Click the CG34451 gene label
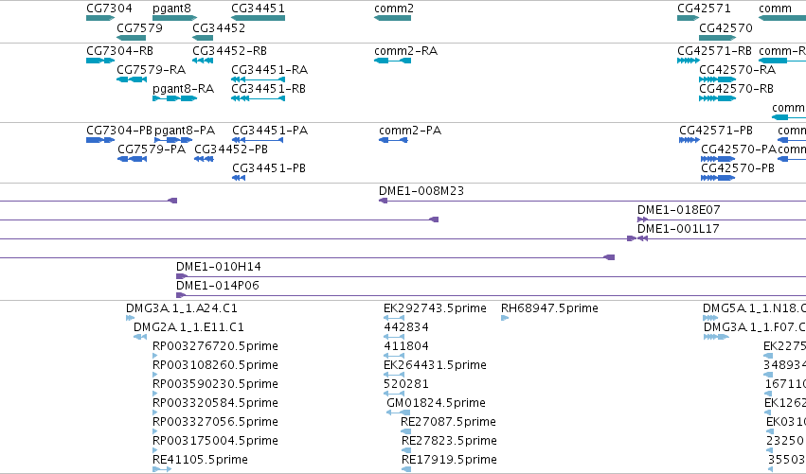Image resolution: width=806 pixels, height=474 pixels. click(x=258, y=9)
